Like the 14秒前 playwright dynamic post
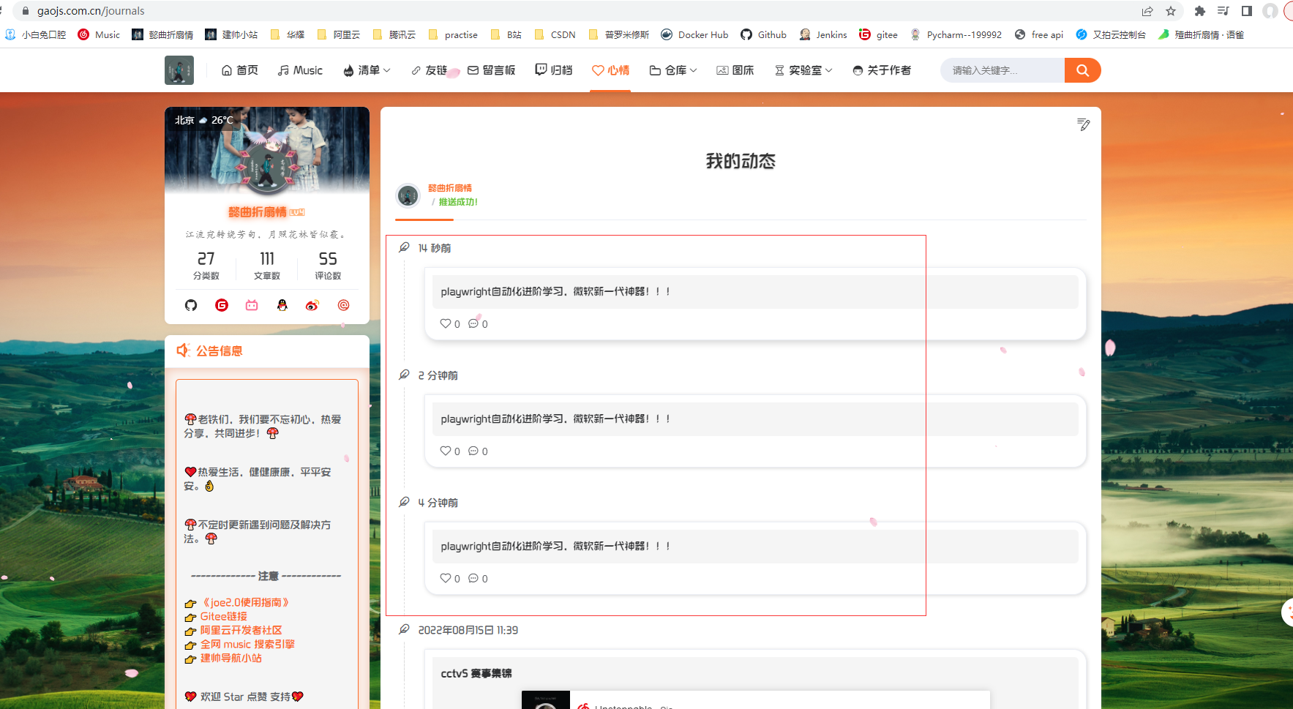Screen dimensions: 1293x709 [x=447, y=323]
